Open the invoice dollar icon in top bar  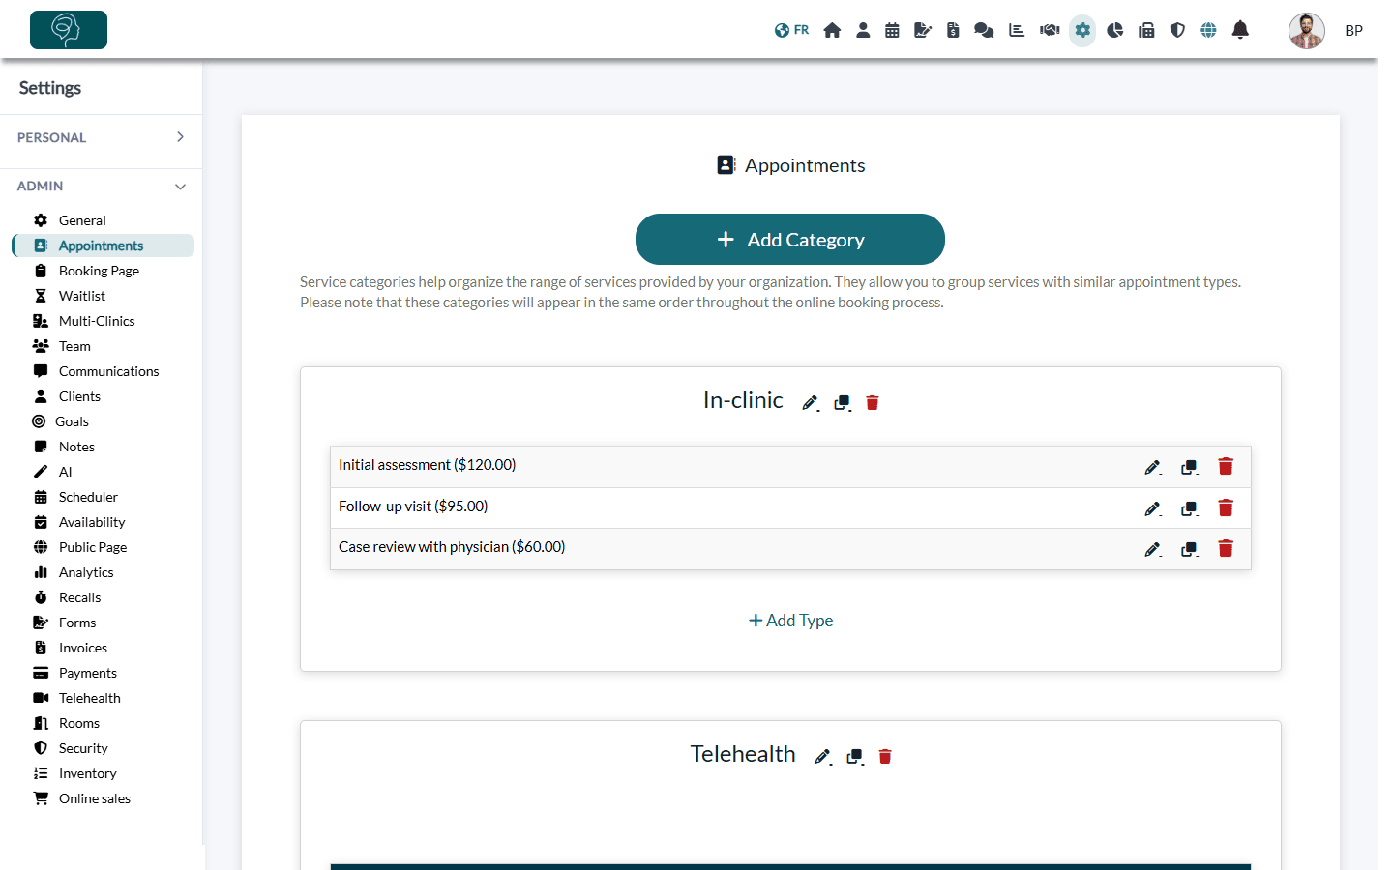953,30
